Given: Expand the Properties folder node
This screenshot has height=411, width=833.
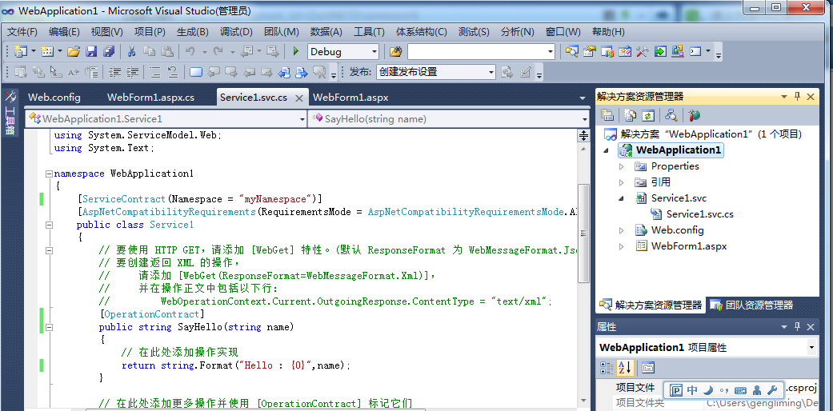Looking at the screenshot, I should (x=622, y=166).
